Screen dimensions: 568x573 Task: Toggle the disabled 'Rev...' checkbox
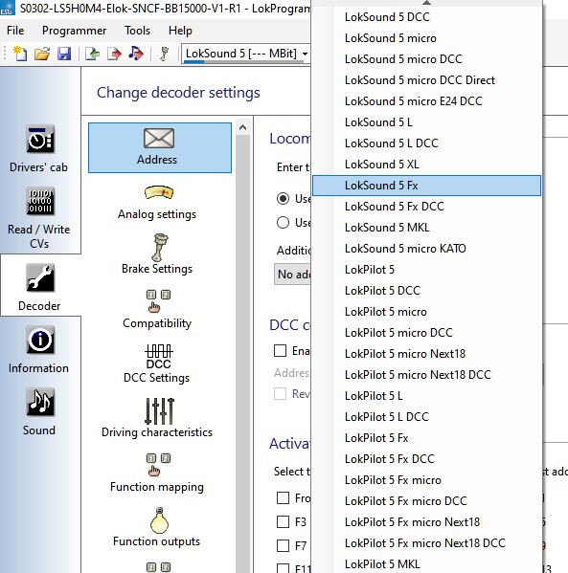(x=280, y=393)
